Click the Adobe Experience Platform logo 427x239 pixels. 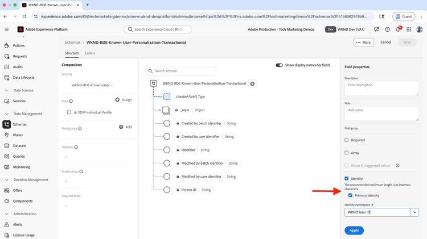[20, 30]
